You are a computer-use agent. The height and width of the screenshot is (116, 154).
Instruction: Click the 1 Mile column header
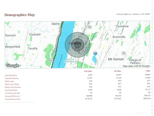point(148,71)
